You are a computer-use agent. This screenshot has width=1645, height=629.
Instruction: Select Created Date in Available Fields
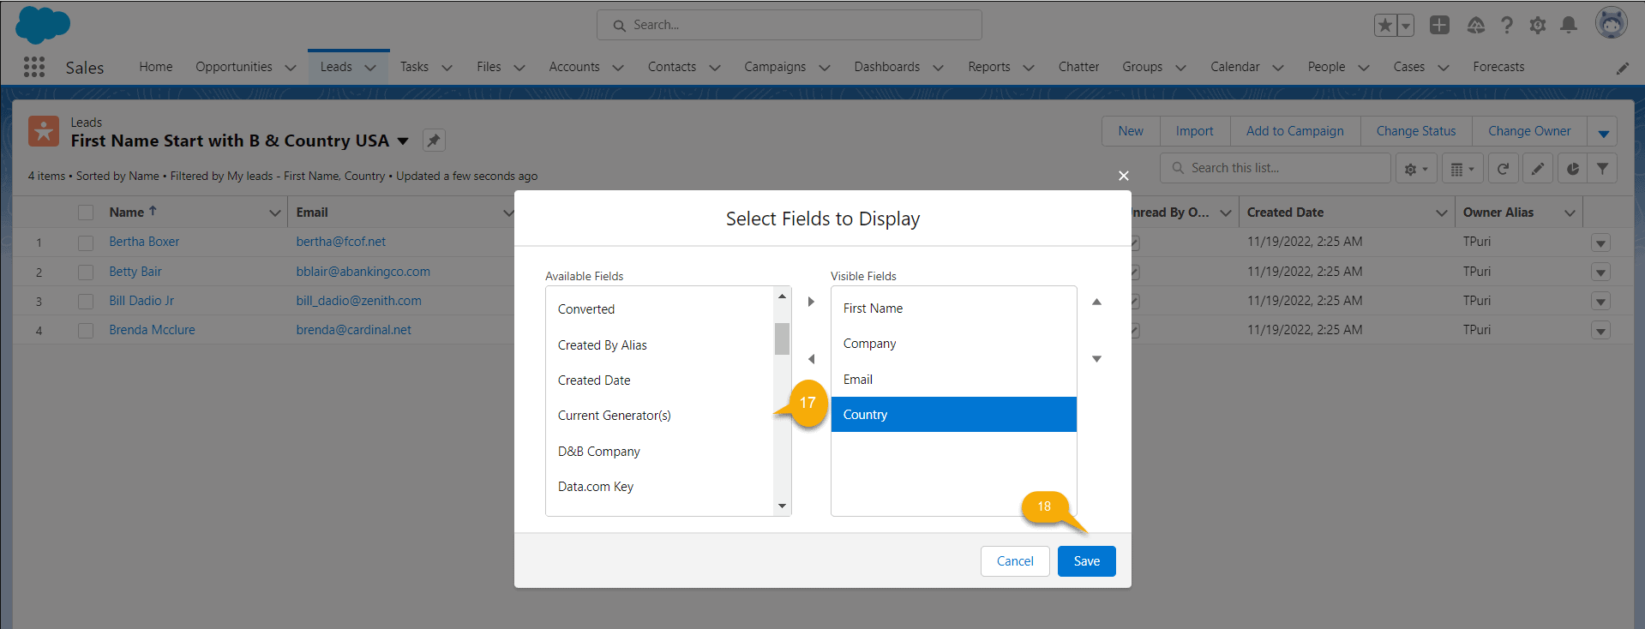[x=660, y=380]
